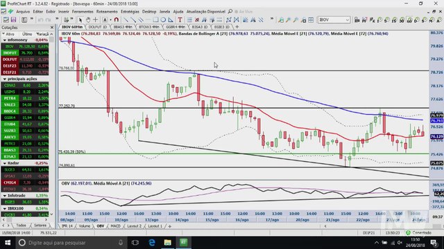The width and height of the screenshot is (444, 249).
Task: Select the PETR4 quote row
Action: [25, 98]
